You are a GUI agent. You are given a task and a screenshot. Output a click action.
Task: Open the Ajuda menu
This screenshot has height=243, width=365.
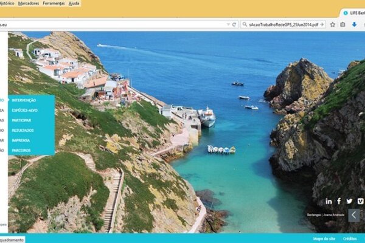point(74,4)
